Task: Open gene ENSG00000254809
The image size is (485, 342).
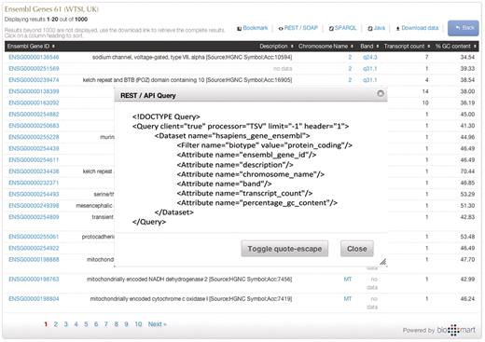Action: [x=34, y=217]
